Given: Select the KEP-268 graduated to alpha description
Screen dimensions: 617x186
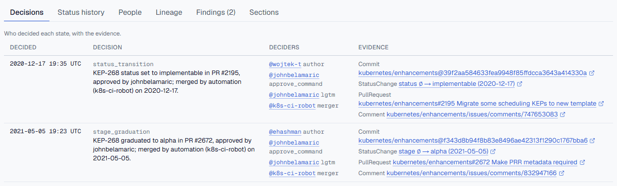Looking at the screenshot, I should pyautogui.click(x=174, y=149).
